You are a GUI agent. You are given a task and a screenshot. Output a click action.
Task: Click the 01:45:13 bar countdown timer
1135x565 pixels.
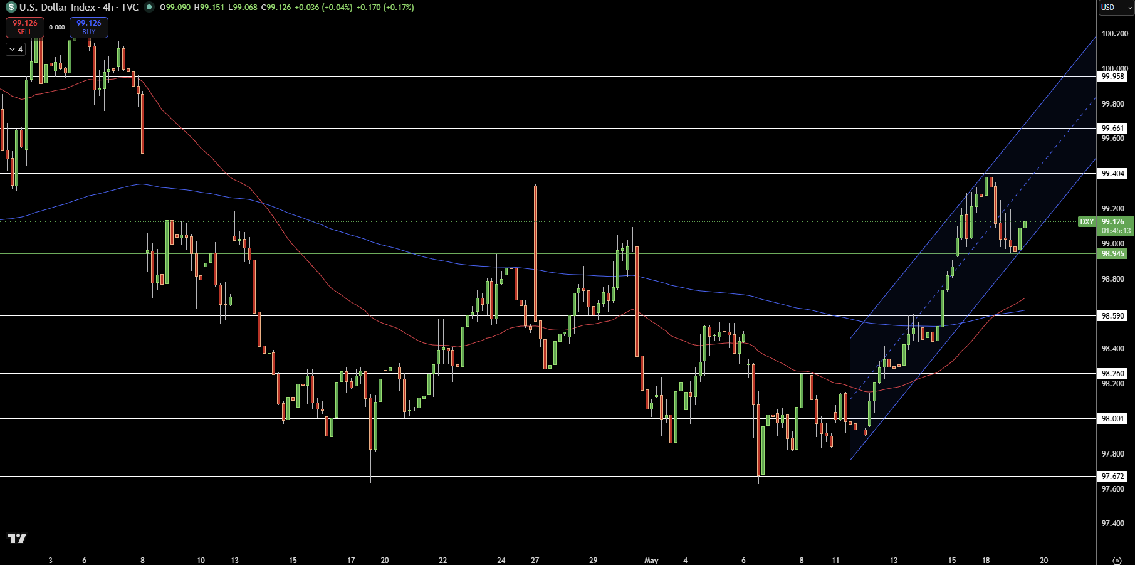[x=1116, y=231]
